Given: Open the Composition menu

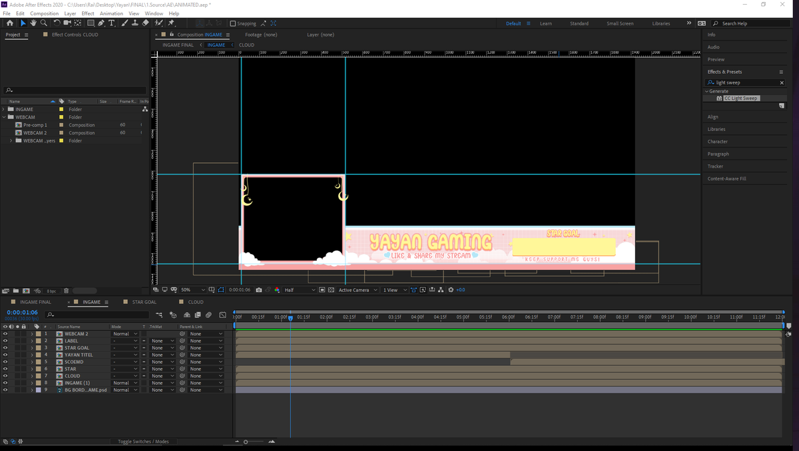Looking at the screenshot, I should [44, 13].
